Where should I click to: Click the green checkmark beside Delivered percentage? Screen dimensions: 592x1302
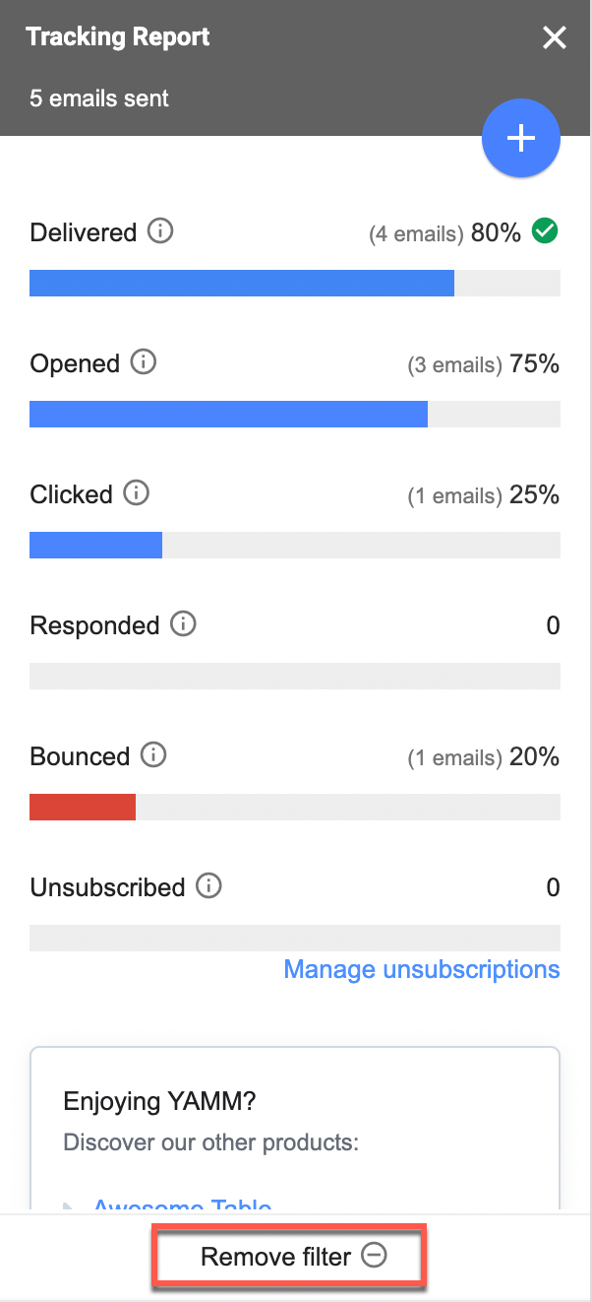546,230
